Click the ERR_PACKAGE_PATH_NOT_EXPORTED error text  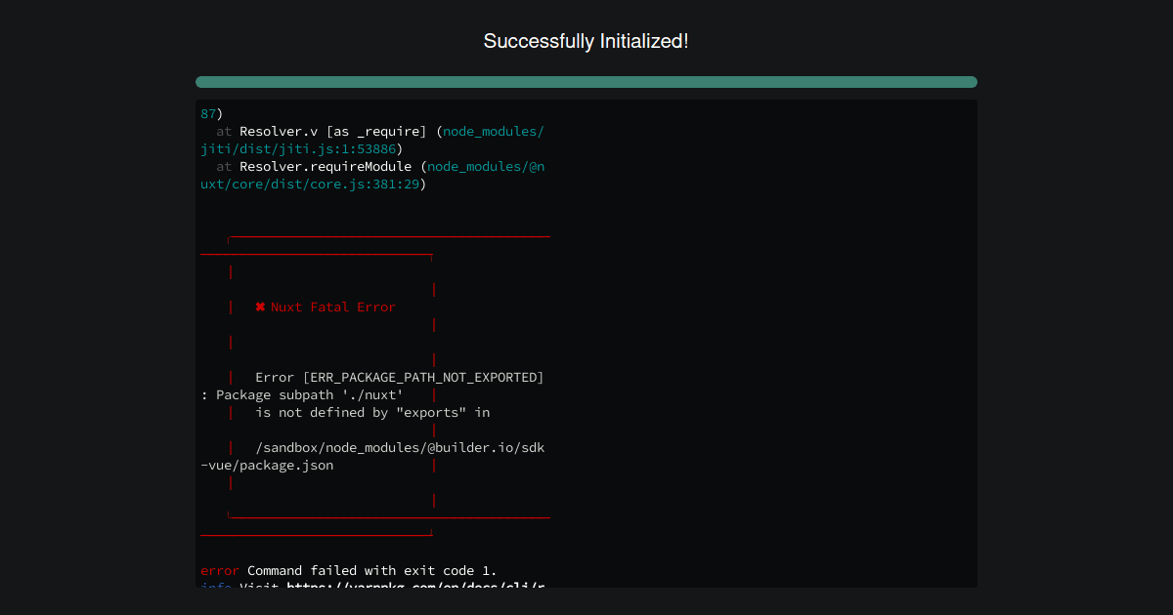pos(424,377)
